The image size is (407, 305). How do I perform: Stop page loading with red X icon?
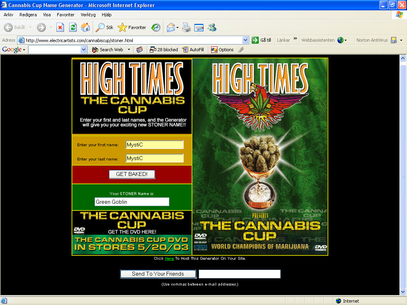pyautogui.click(x=60, y=27)
